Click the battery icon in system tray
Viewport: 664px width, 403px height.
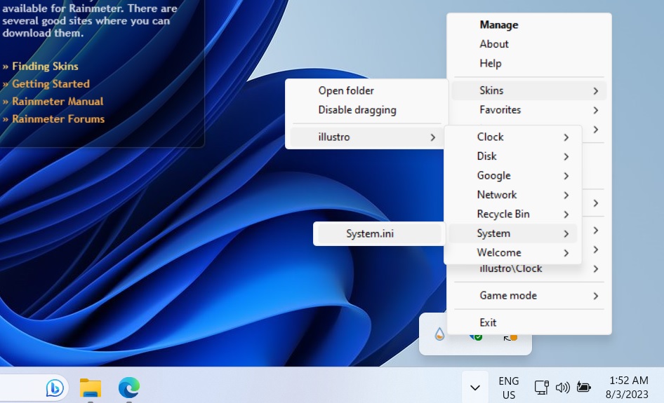click(x=583, y=388)
